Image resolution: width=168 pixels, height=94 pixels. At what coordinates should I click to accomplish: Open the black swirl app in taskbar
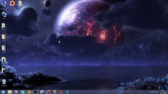(x=35, y=92)
